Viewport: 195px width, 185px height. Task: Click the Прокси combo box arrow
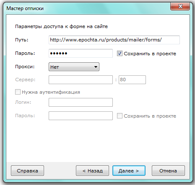pyautogui.click(x=96, y=67)
